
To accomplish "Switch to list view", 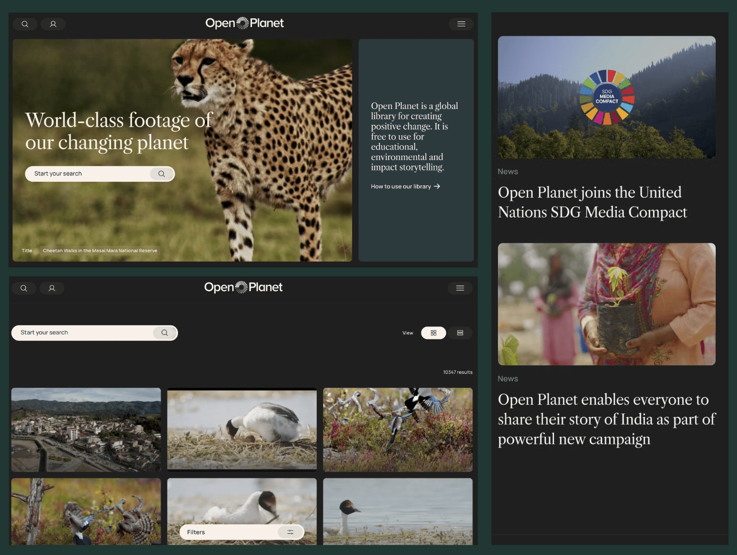I will pos(460,333).
